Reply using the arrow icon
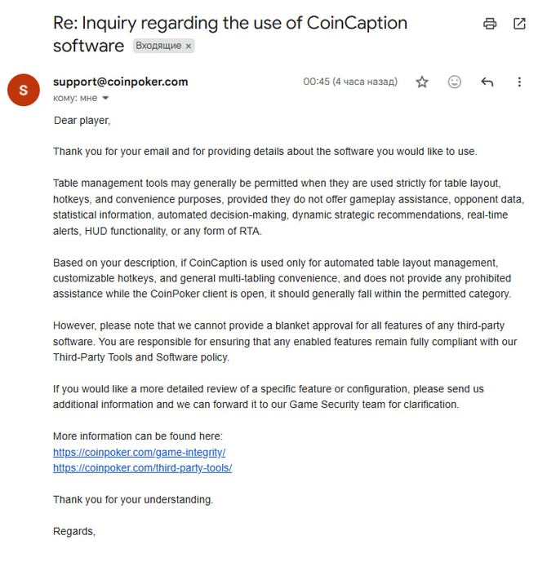 487,82
